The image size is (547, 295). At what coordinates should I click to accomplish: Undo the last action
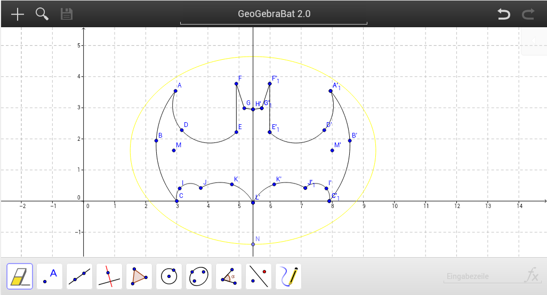(x=504, y=14)
